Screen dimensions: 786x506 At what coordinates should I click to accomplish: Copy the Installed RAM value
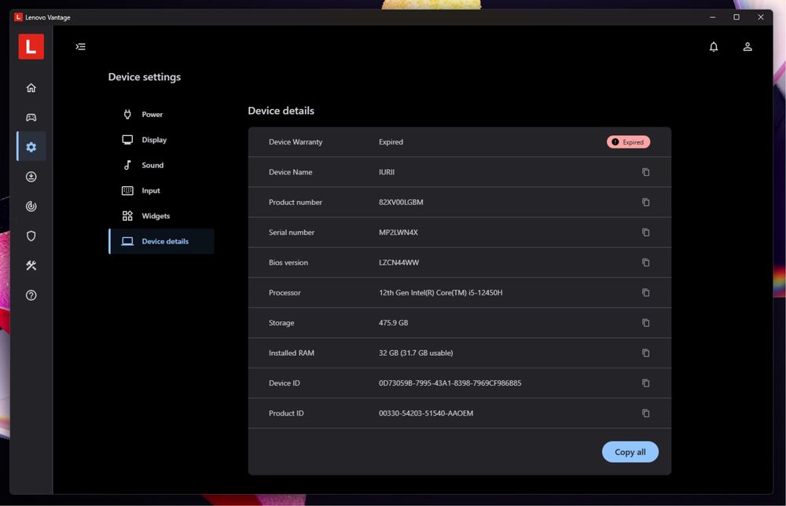[645, 353]
